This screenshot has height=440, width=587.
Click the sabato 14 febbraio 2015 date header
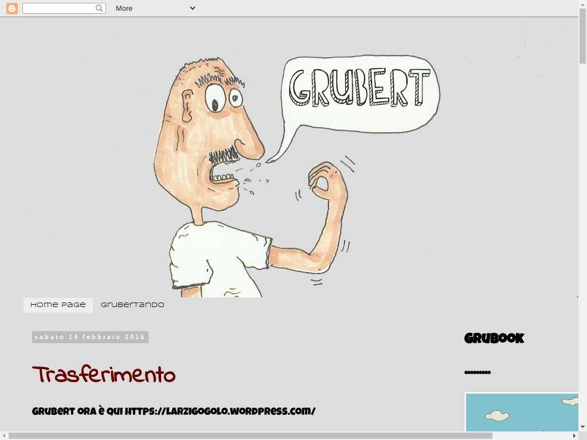point(90,337)
